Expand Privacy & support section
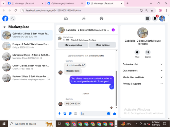 pyautogui.click(x=142, y=84)
